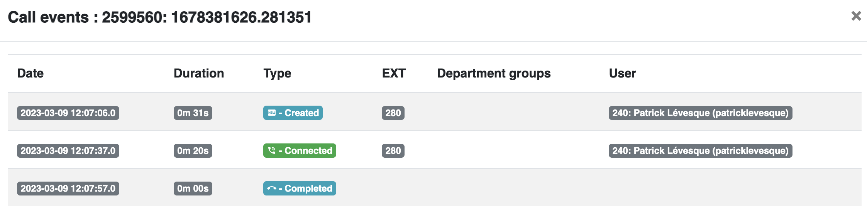Click the NEW icon in Created badge
This screenshot has width=867, height=219.
[x=272, y=113]
